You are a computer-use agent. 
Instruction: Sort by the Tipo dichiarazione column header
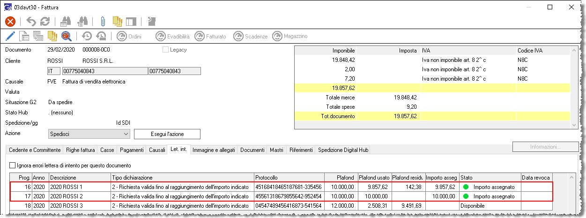[182, 178]
